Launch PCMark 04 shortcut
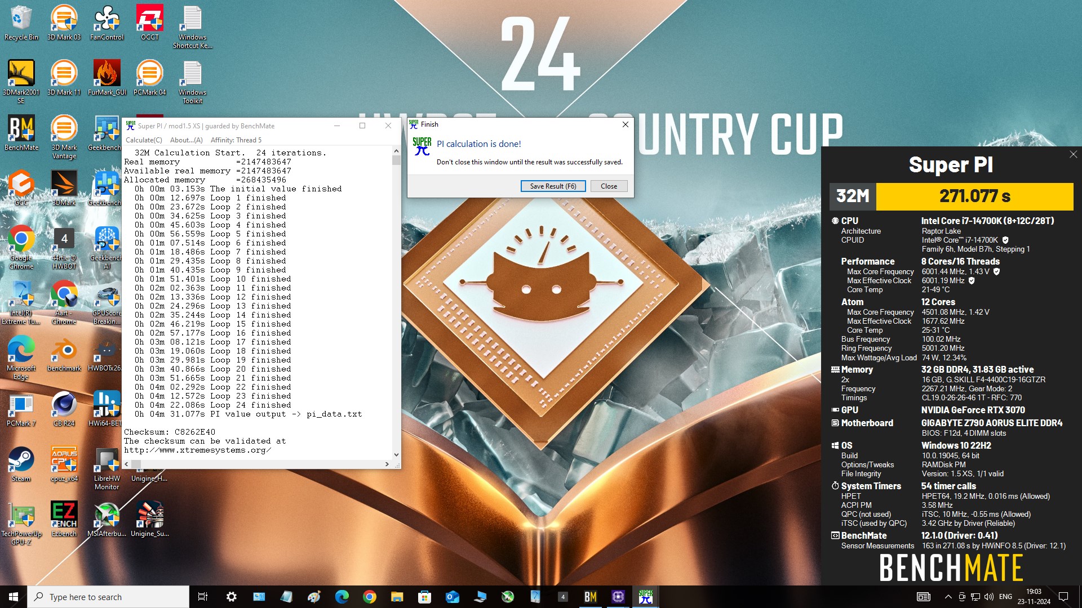Viewport: 1082px width, 608px height. pos(149,78)
